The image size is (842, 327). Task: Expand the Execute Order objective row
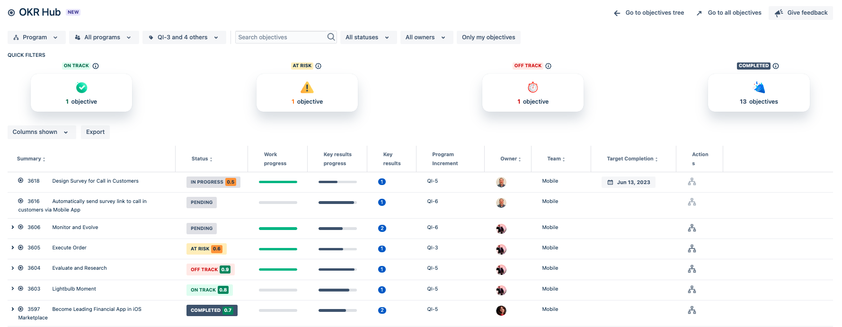(x=13, y=247)
